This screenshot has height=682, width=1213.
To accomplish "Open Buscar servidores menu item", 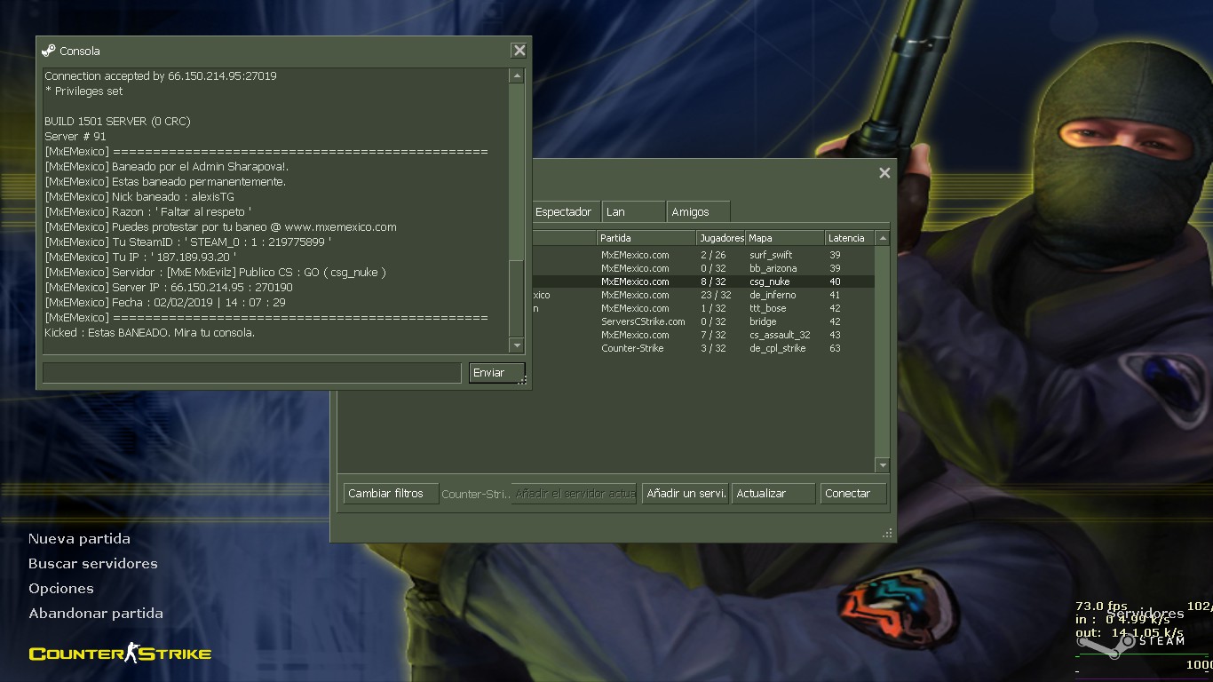I will pos(93,564).
